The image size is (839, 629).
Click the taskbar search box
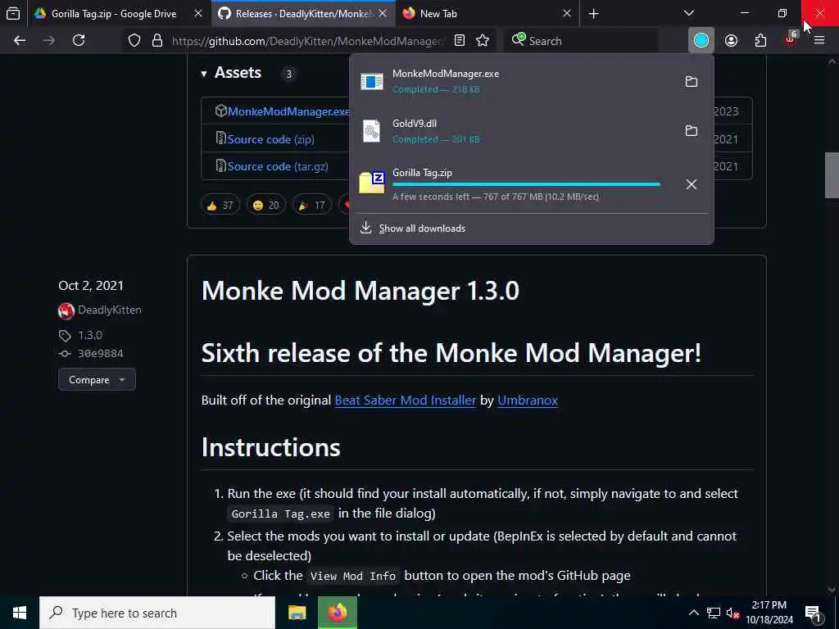click(x=157, y=613)
